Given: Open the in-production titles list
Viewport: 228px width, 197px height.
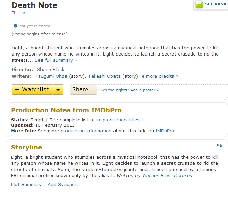Looking at the screenshot, I should pos(118,120).
